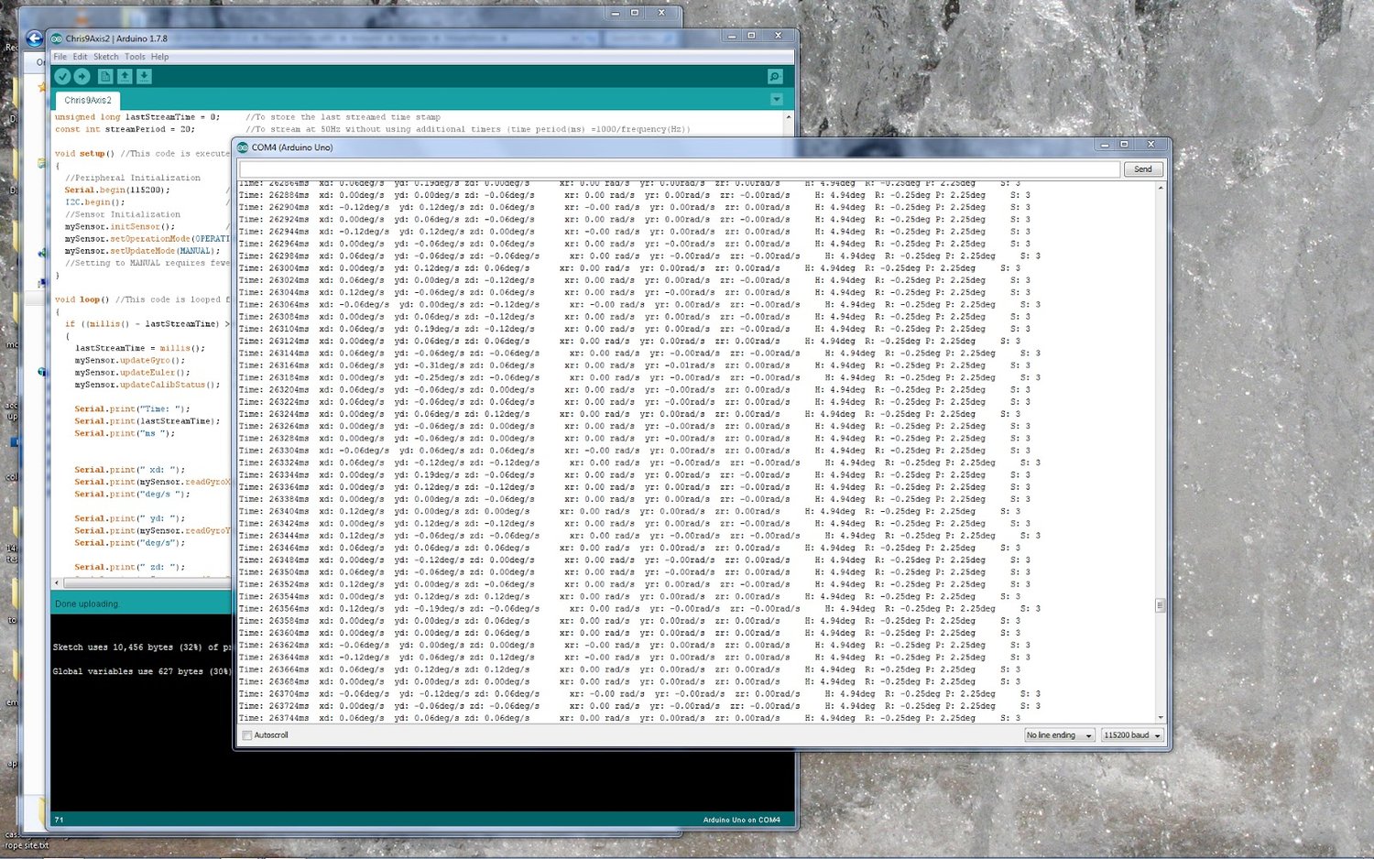Open the tab options dropdown arrow in Arduino IDE

coord(777,99)
